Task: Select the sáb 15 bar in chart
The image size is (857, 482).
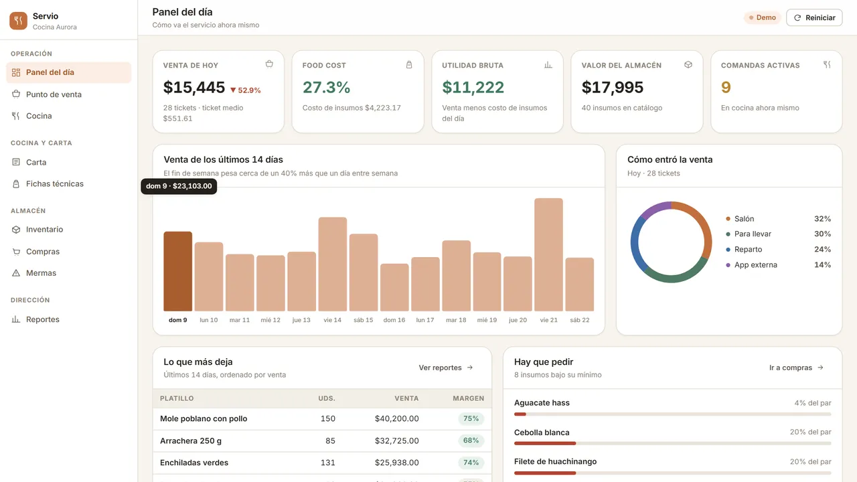Action: point(364,272)
